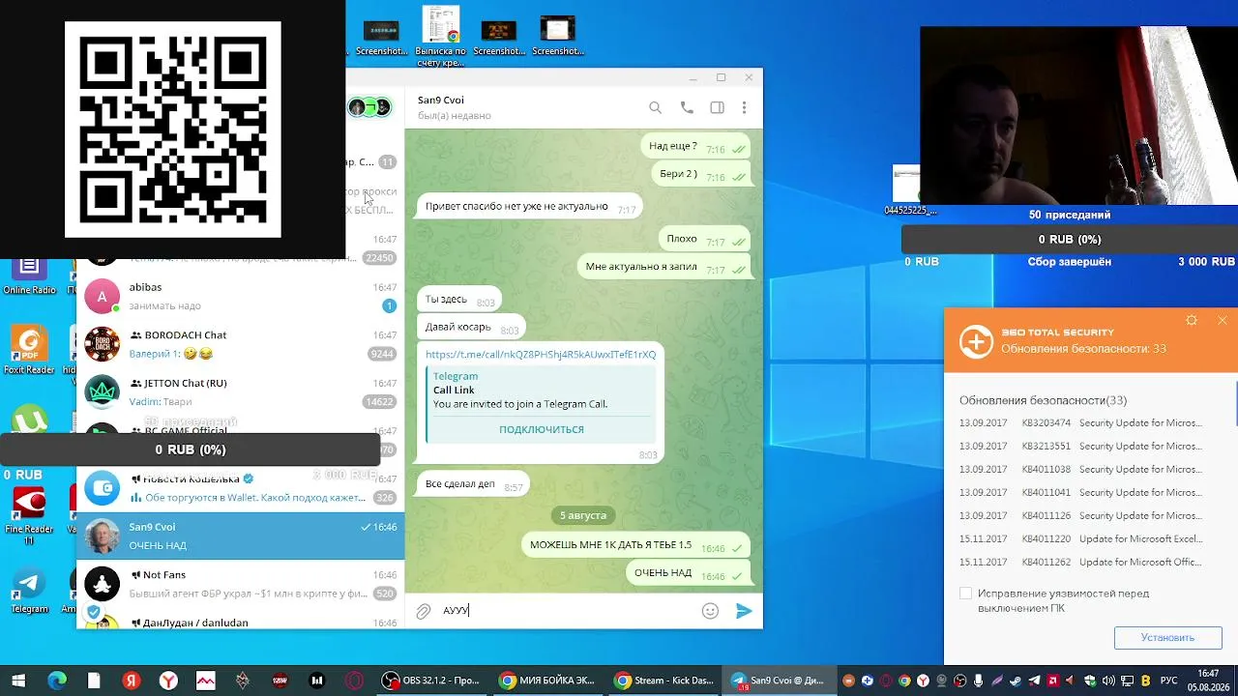Launch Microsoft Edge from the taskbar

(x=57, y=681)
